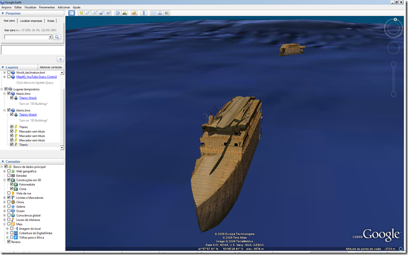Show the ruler measuring tool
This screenshot has width=408, height=255.
(144, 13)
